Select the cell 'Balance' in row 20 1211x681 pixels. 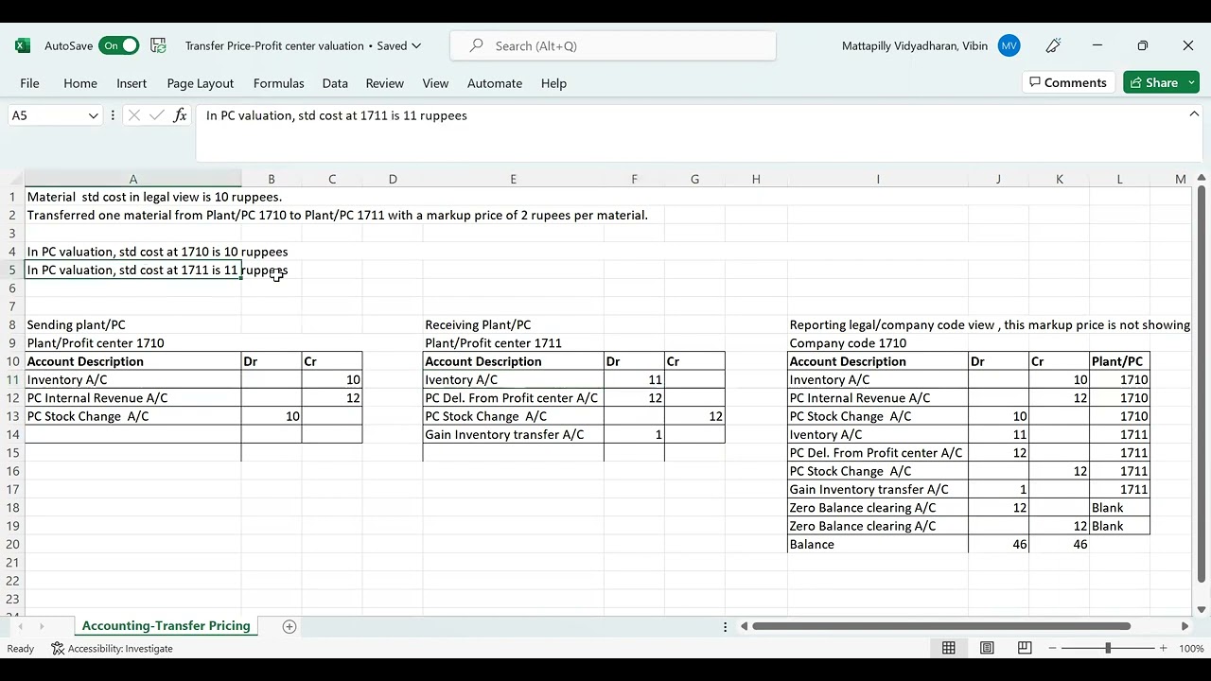pos(878,544)
